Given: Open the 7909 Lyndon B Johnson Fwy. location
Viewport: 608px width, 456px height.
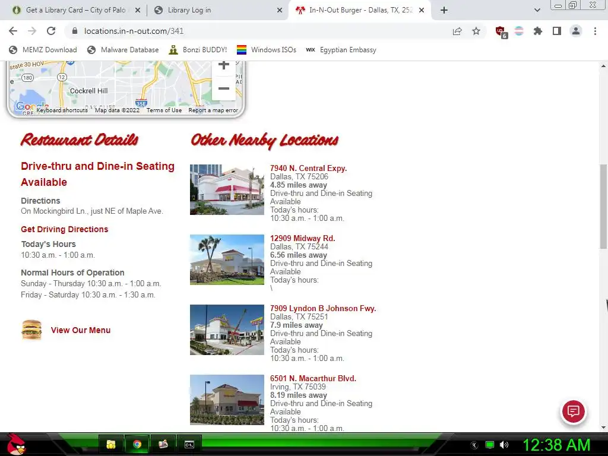Looking at the screenshot, I should tap(323, 308).
